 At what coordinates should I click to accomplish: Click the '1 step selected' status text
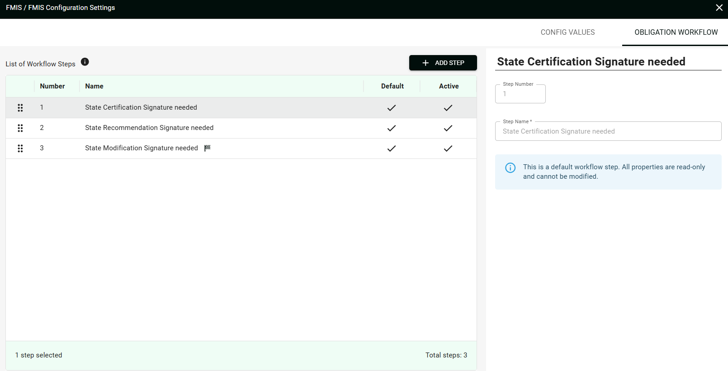point(38,355)
